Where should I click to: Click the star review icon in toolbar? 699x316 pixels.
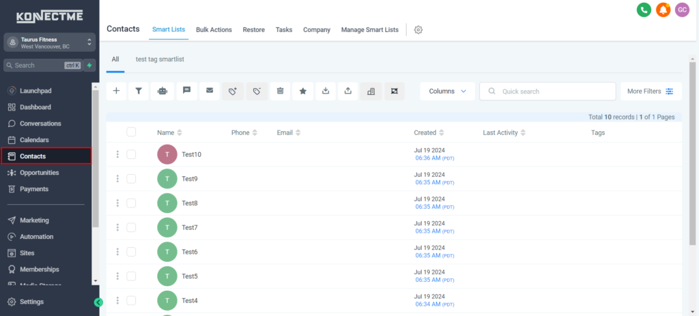[x=303, y=91]
